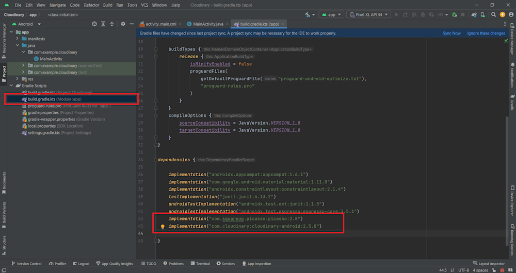This screenshot has width=516, height=273.
Task: Click 4 spaces indent in status bar
Action: pos(480,270)
